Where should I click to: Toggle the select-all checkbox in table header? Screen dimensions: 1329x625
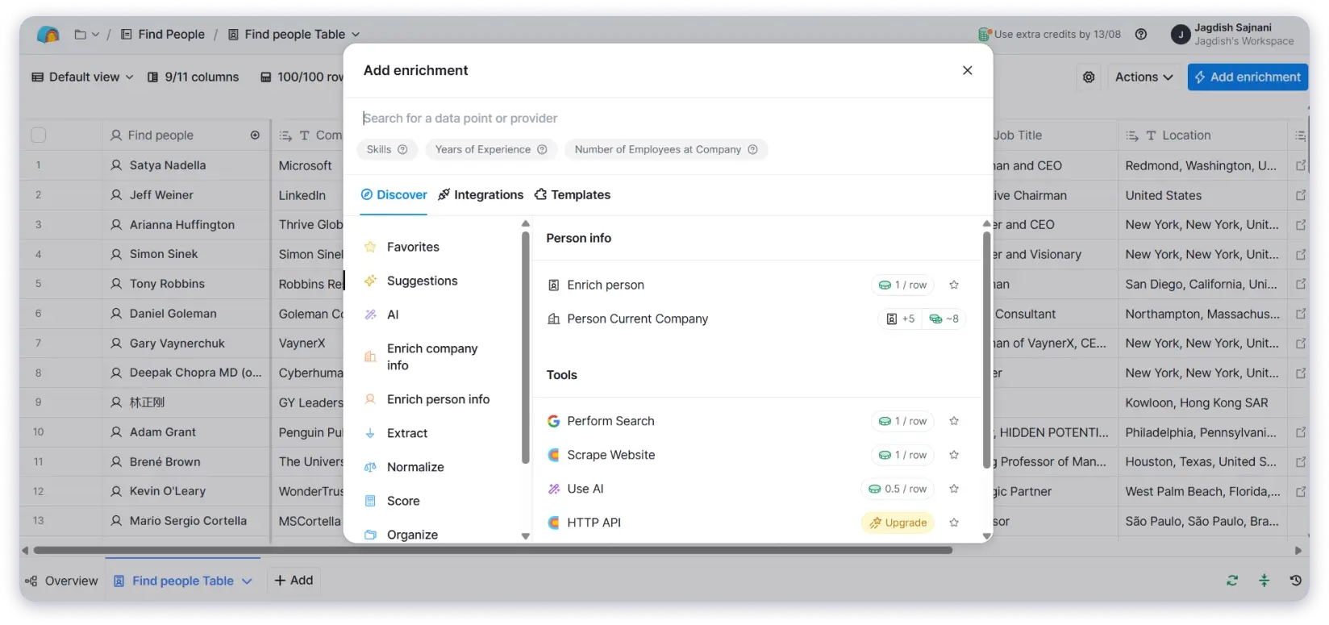(38, 135)
